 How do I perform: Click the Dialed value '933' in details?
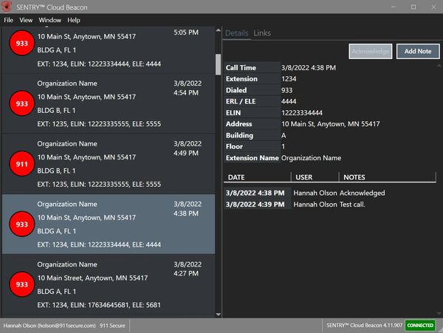286,90
